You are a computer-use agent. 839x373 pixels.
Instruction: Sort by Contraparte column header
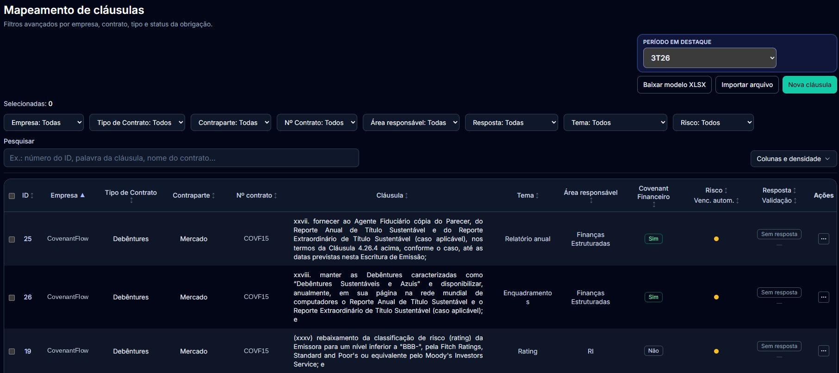[x=193, y=195]
